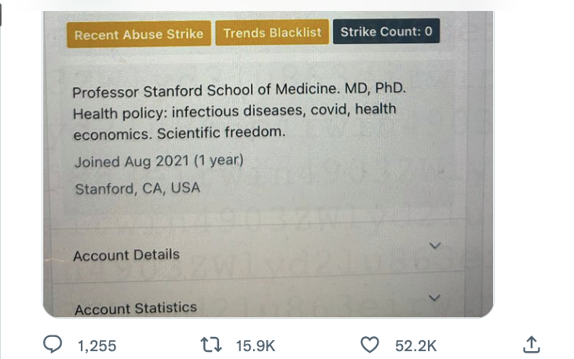Click the reply speech bubble icon
574x359 pixels.
point(53,344)
